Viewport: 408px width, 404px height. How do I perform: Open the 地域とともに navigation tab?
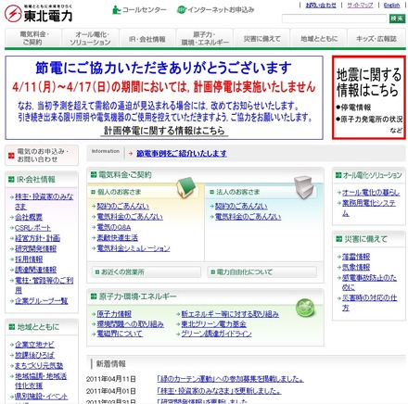319,38
